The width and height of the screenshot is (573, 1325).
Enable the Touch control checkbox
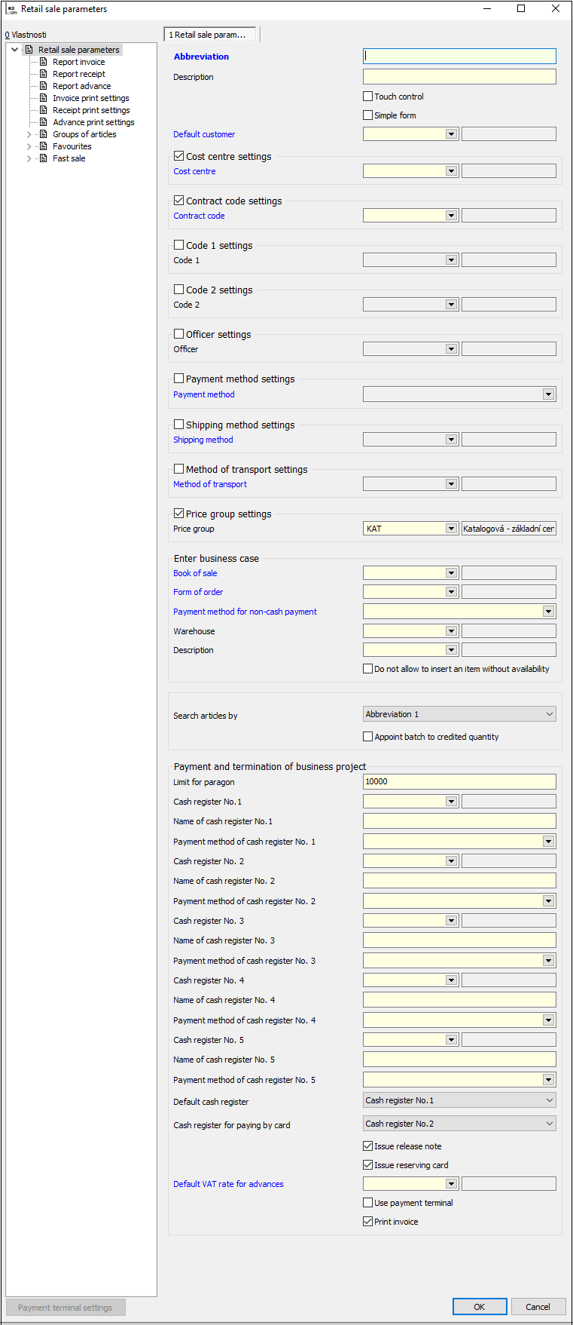(x=368, y=97)
